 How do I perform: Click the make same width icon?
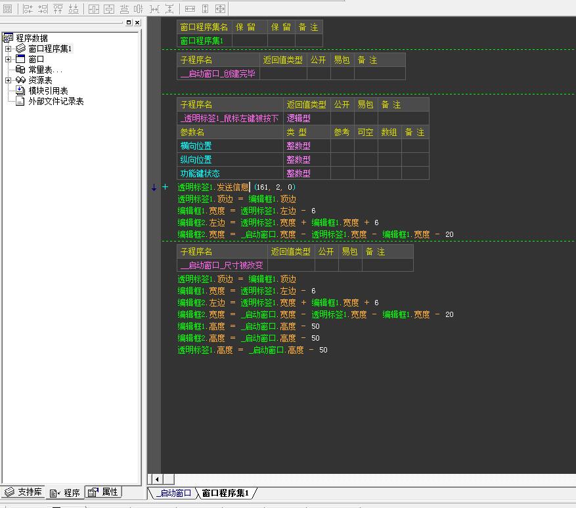click(x=190, y=9)
